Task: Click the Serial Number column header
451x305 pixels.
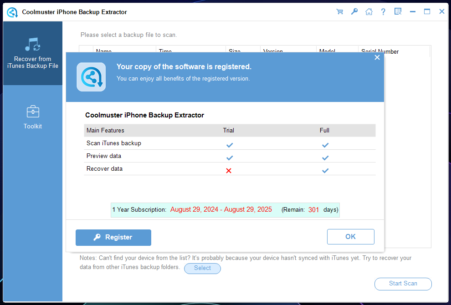Action: [380, 51]
